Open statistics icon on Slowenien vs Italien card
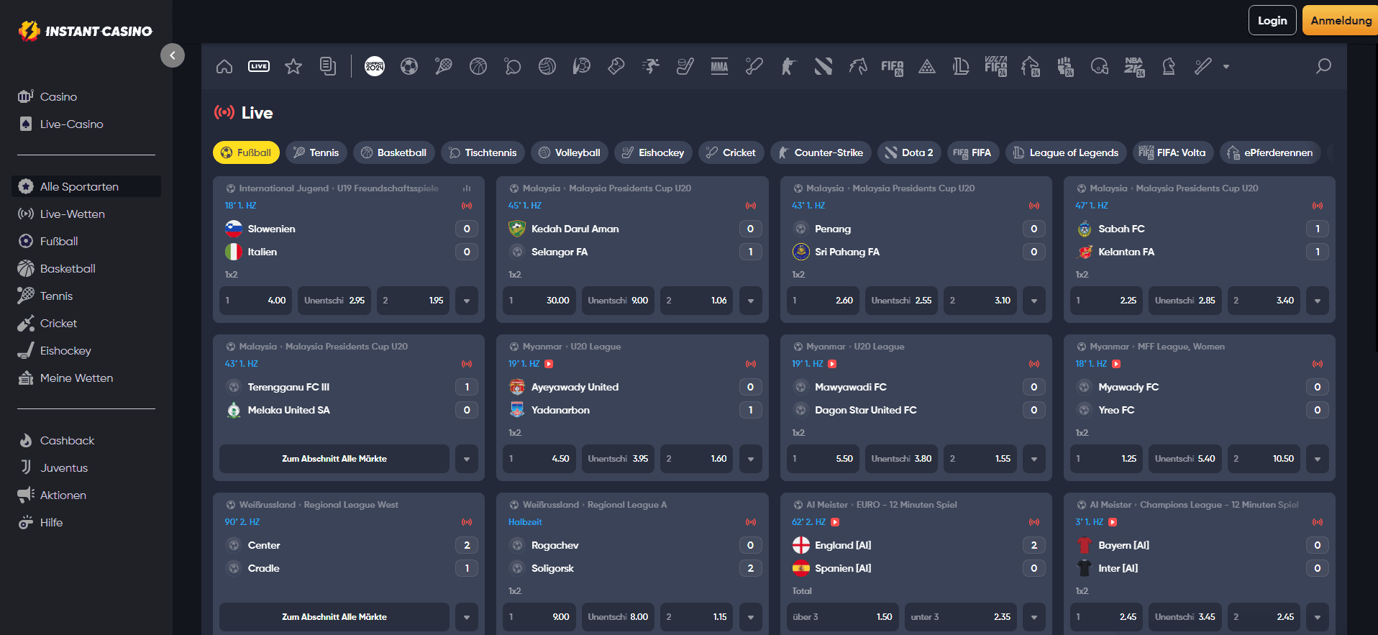The image size is (1378, 635). click(x=467, y=188)
